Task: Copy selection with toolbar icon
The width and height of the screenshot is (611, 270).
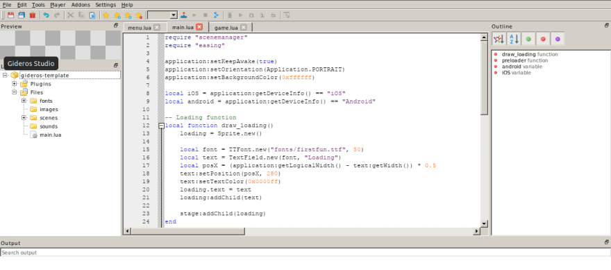Action: click(81, 15)
